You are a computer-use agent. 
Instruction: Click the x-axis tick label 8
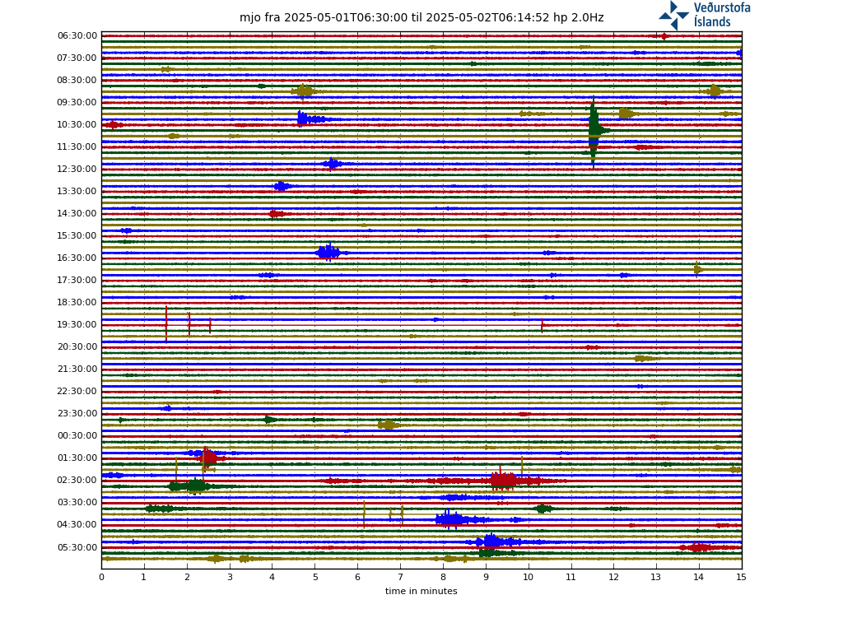coord(443,577)
